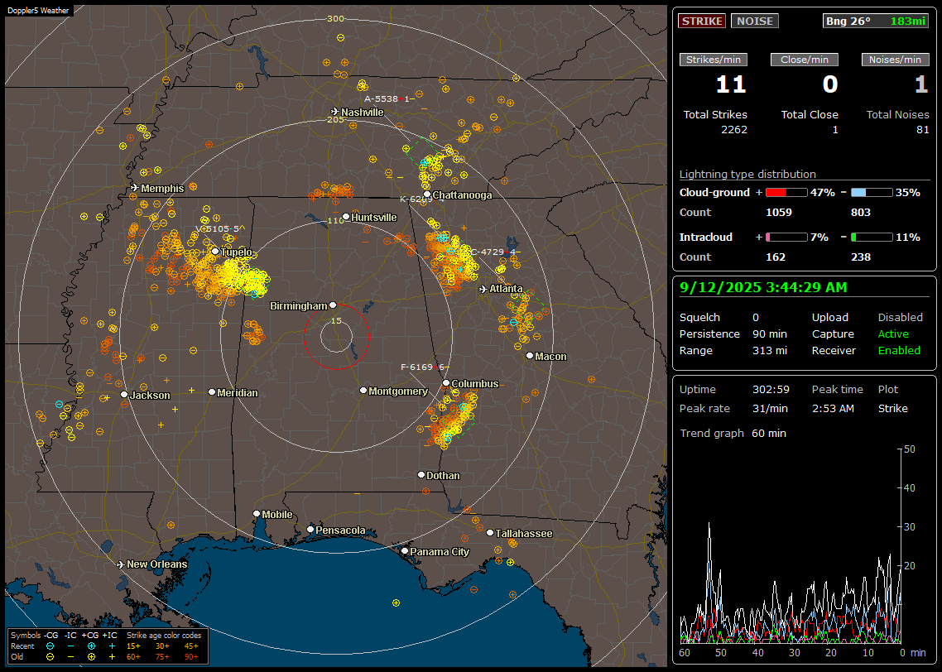Click the red positive cloud-ground 47% bar
942x672 pixels.
[786, 193]
